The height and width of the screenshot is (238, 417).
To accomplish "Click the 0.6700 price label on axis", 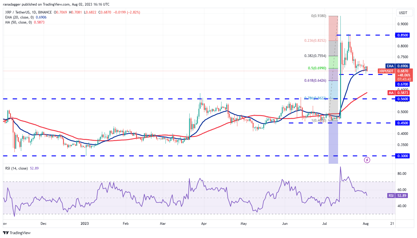I will (402, 84).
